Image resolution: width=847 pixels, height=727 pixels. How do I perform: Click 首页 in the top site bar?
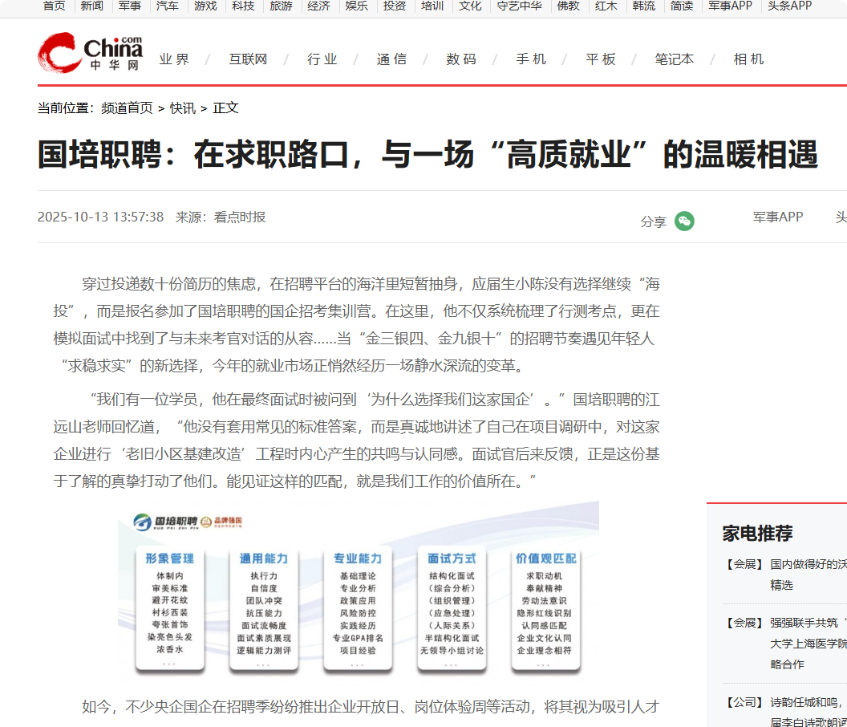point(55,6)
